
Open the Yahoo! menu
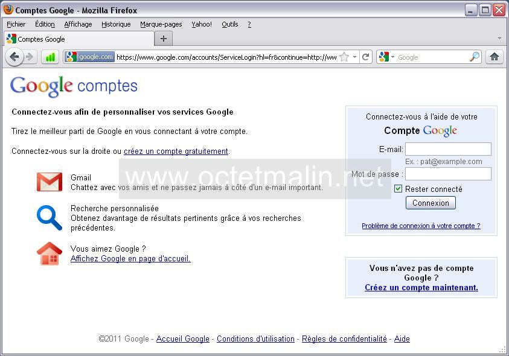202,24
